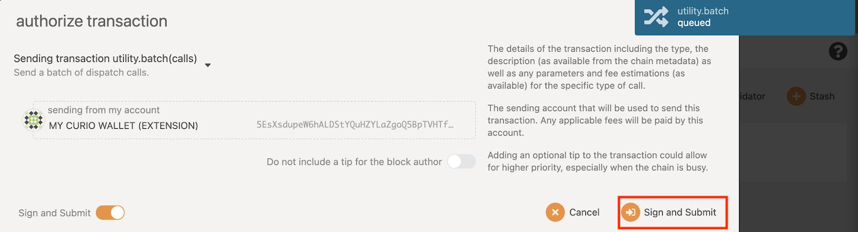Click the arrow icon on Sign and Submit button
The height and width of the screenshot is (232, 858).
[631, 212]
